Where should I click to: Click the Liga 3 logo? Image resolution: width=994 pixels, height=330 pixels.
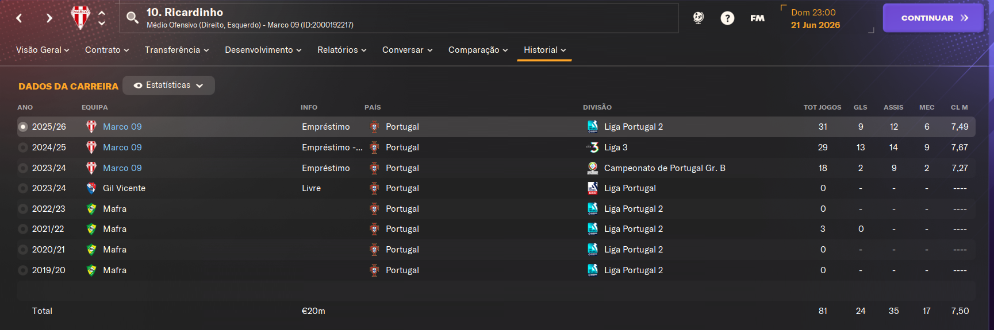click(x=593, y=147)
